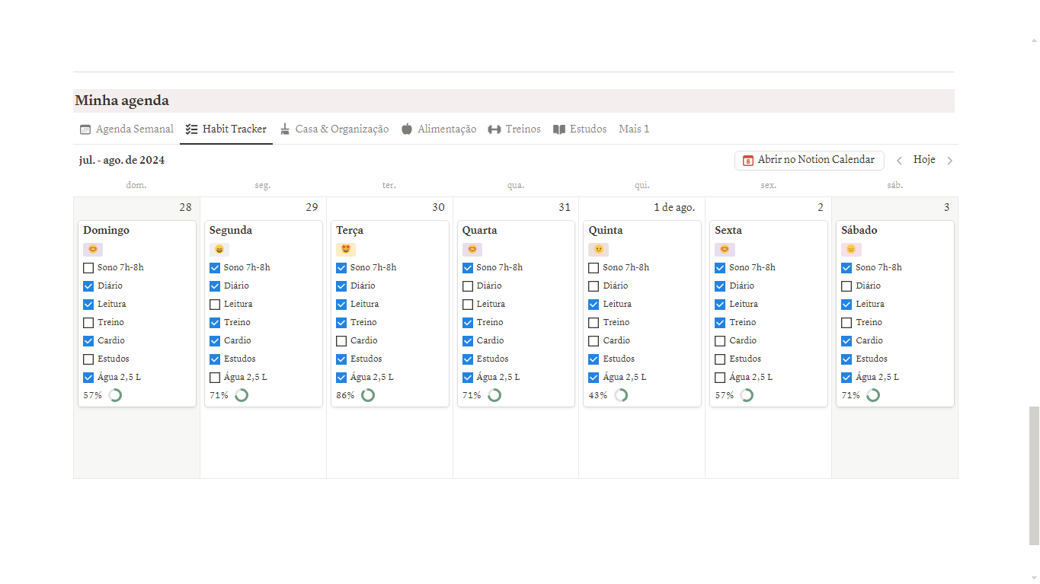Check Sono 7h-8h on Quinta

594,268
